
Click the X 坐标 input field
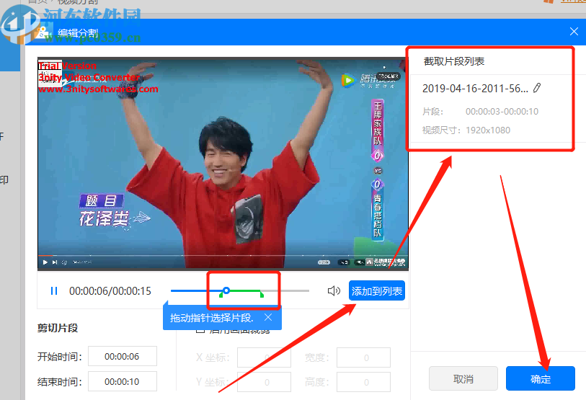point(264,357)
